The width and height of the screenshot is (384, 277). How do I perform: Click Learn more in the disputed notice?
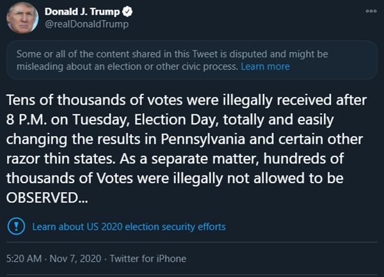pyautogui.click(x=265, y=66)
